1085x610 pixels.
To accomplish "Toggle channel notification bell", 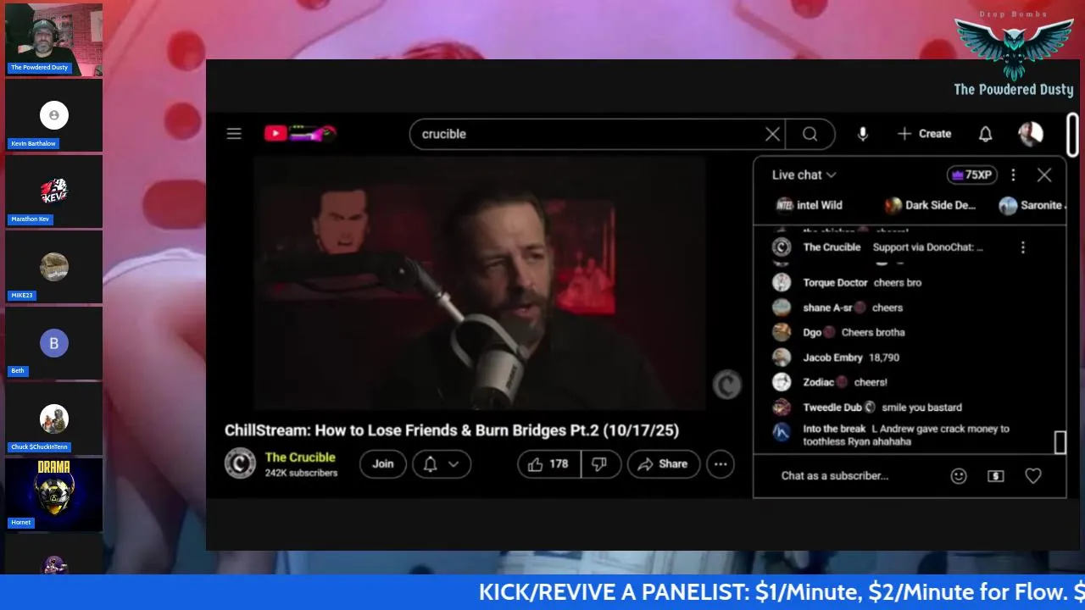I will coord(430,463).
